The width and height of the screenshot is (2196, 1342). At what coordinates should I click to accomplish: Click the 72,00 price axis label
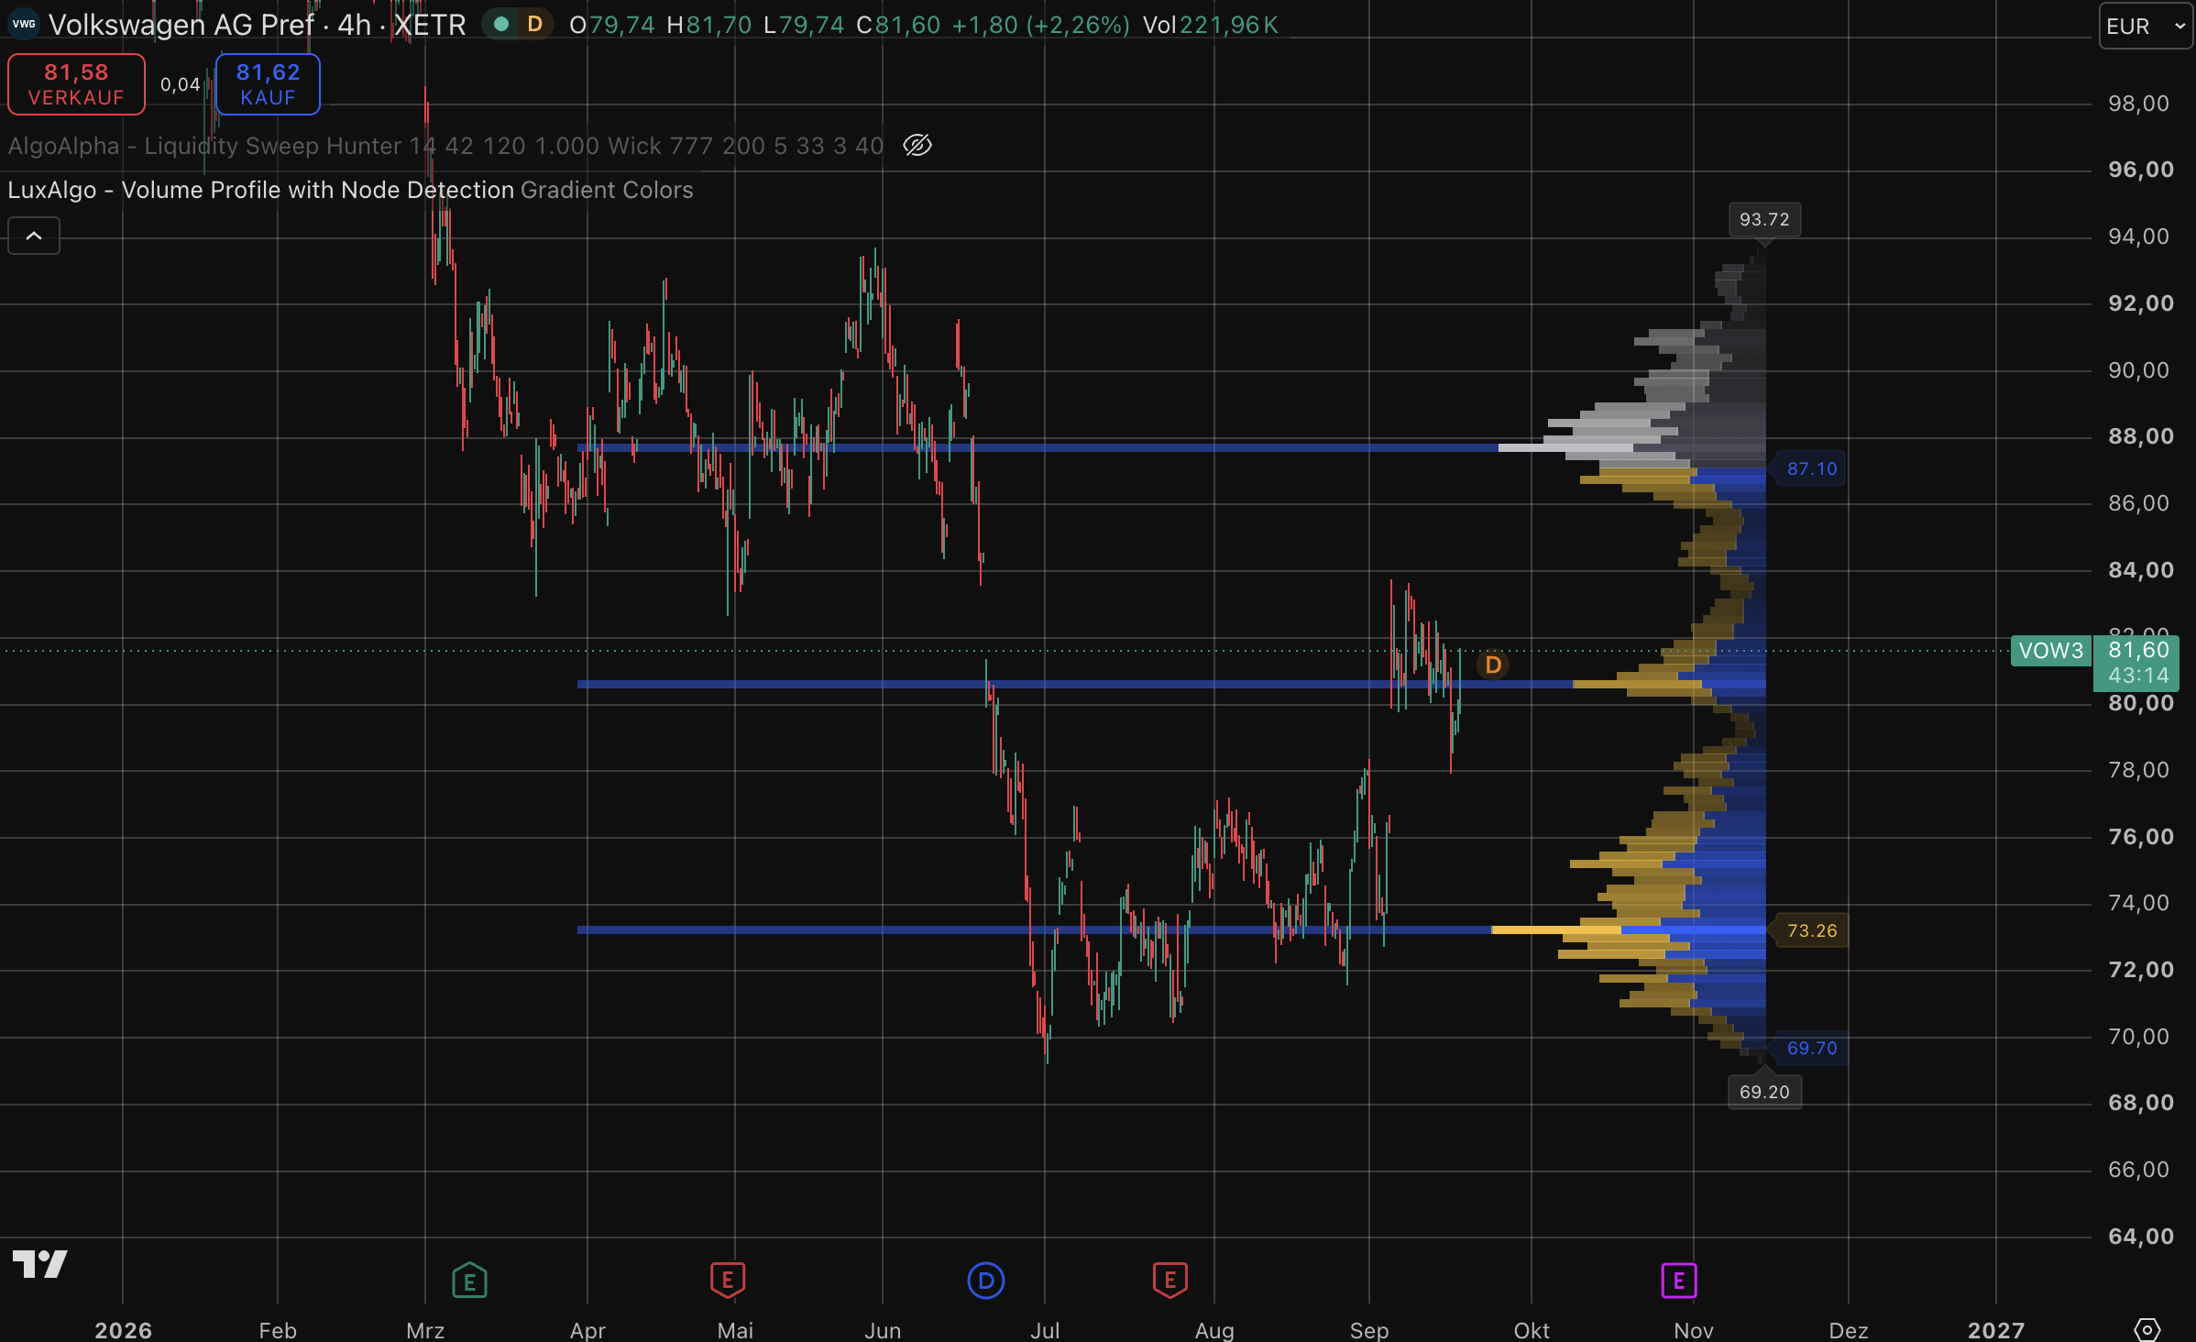coord(2140,970)
